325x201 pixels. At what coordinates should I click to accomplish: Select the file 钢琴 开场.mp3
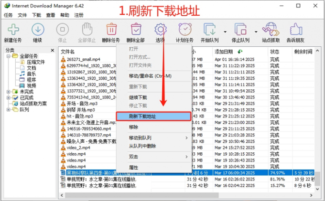(81, 110)
